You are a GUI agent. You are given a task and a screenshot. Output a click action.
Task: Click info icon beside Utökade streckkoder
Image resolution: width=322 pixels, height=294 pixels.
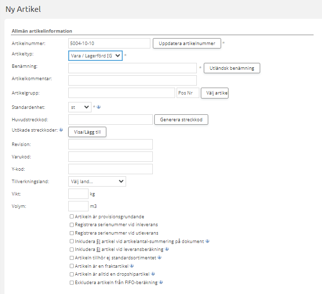point(61,131)
